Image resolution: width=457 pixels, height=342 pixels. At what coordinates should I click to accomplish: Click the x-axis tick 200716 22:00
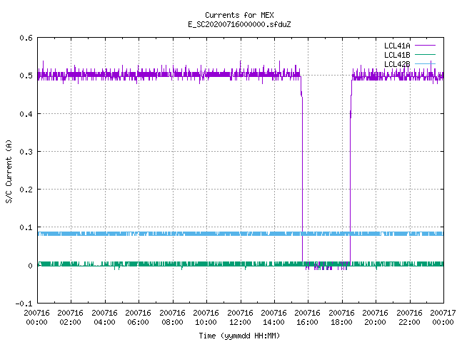[409, 318]
